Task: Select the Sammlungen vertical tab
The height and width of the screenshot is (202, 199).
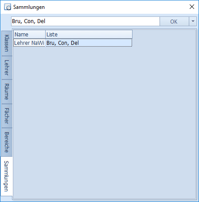Action: pyautogui.click(x=7, y=176)
